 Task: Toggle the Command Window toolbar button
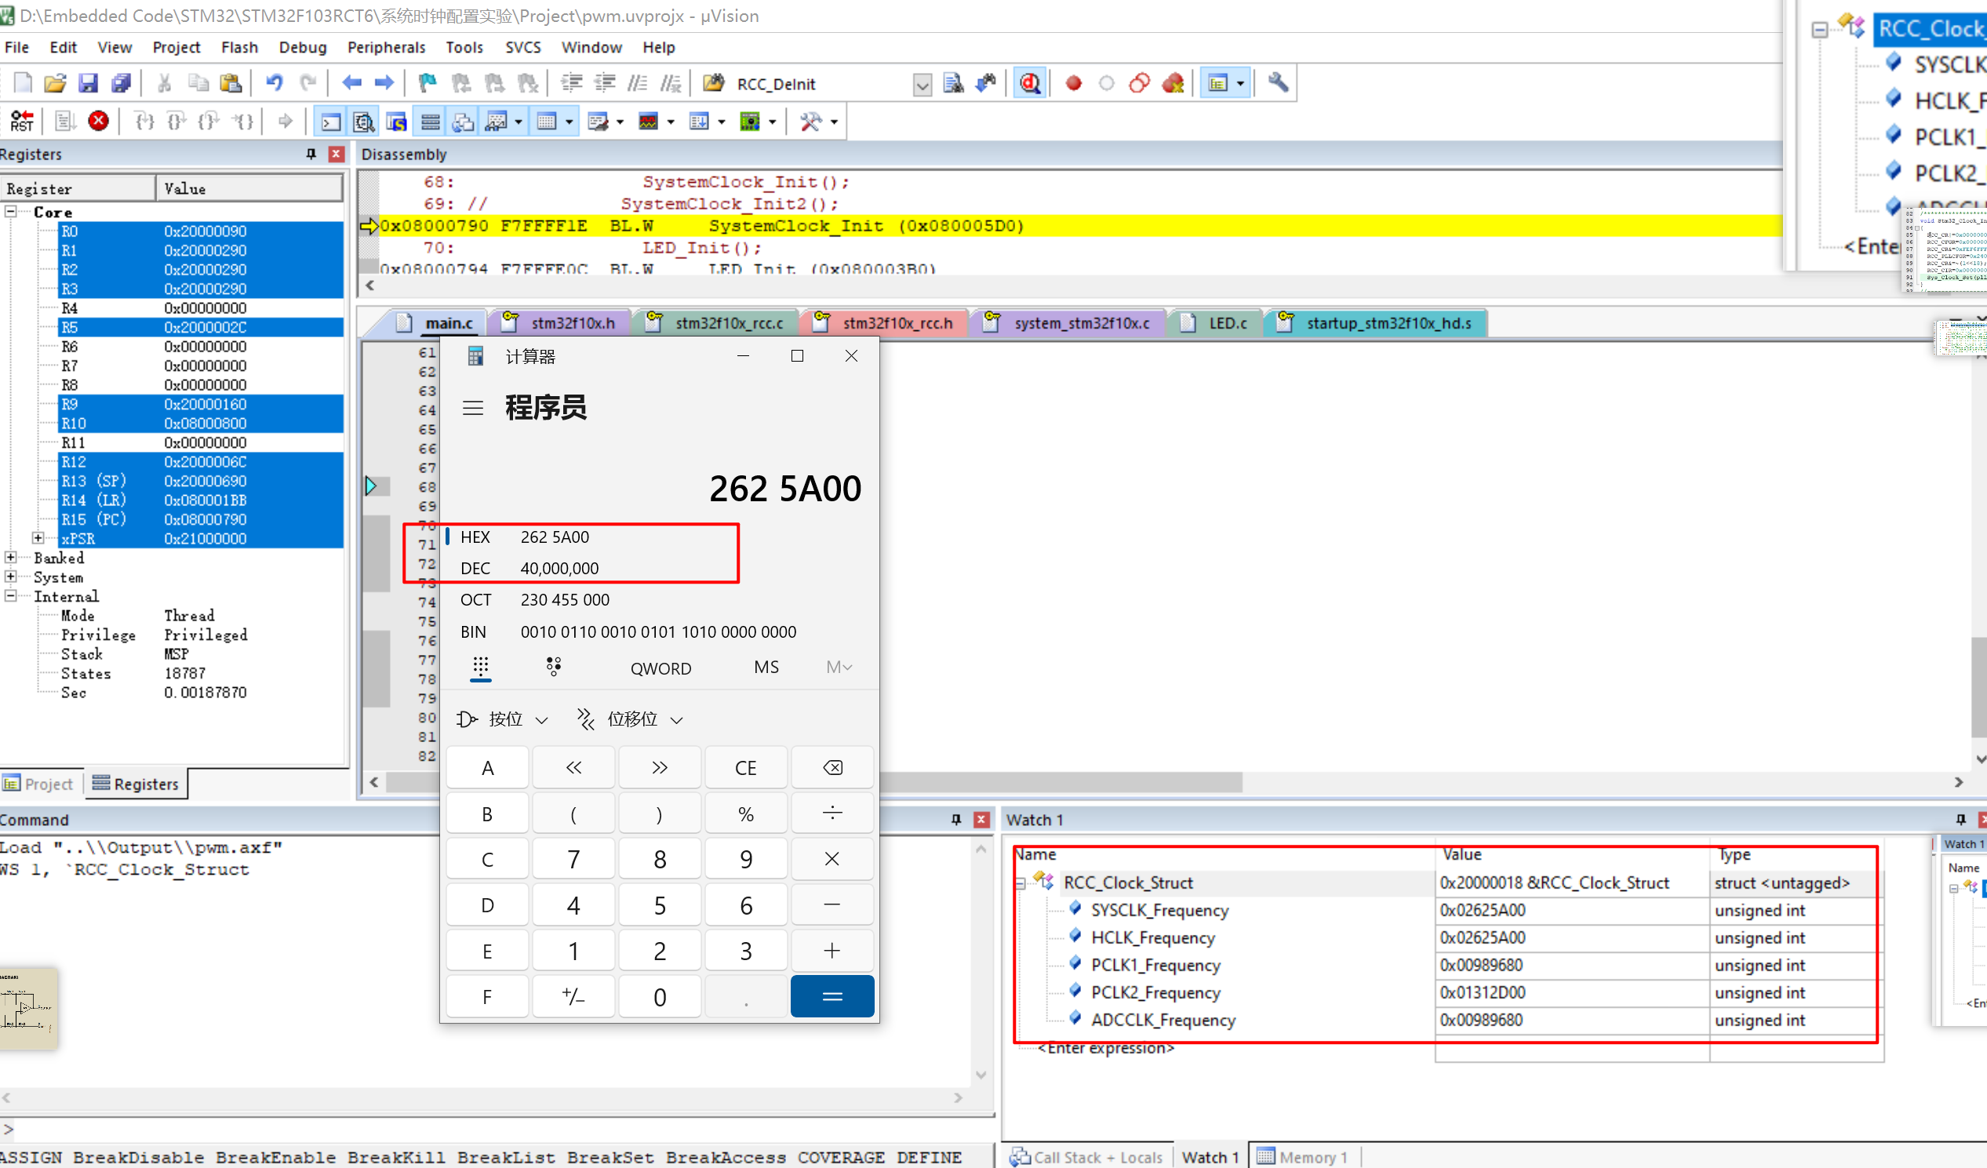tap(330, 122)
